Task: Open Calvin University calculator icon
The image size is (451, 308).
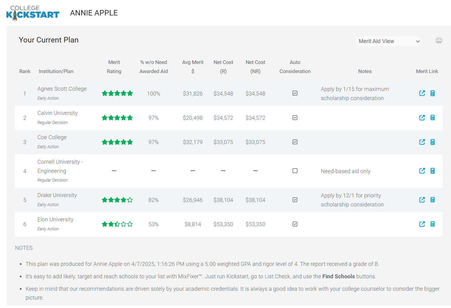Action: click(x=432, y=118)
